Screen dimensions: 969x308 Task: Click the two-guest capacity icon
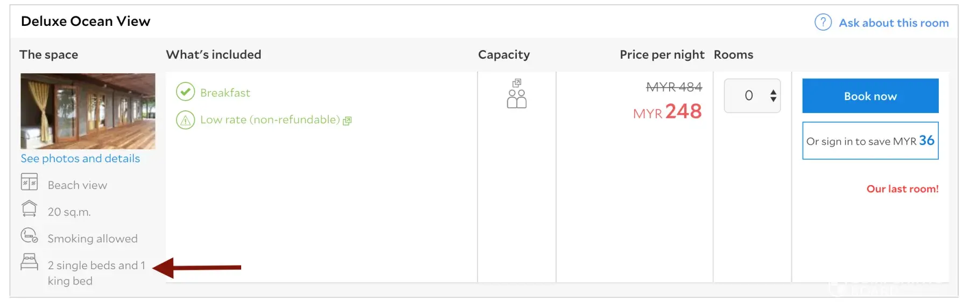point(517,99)
